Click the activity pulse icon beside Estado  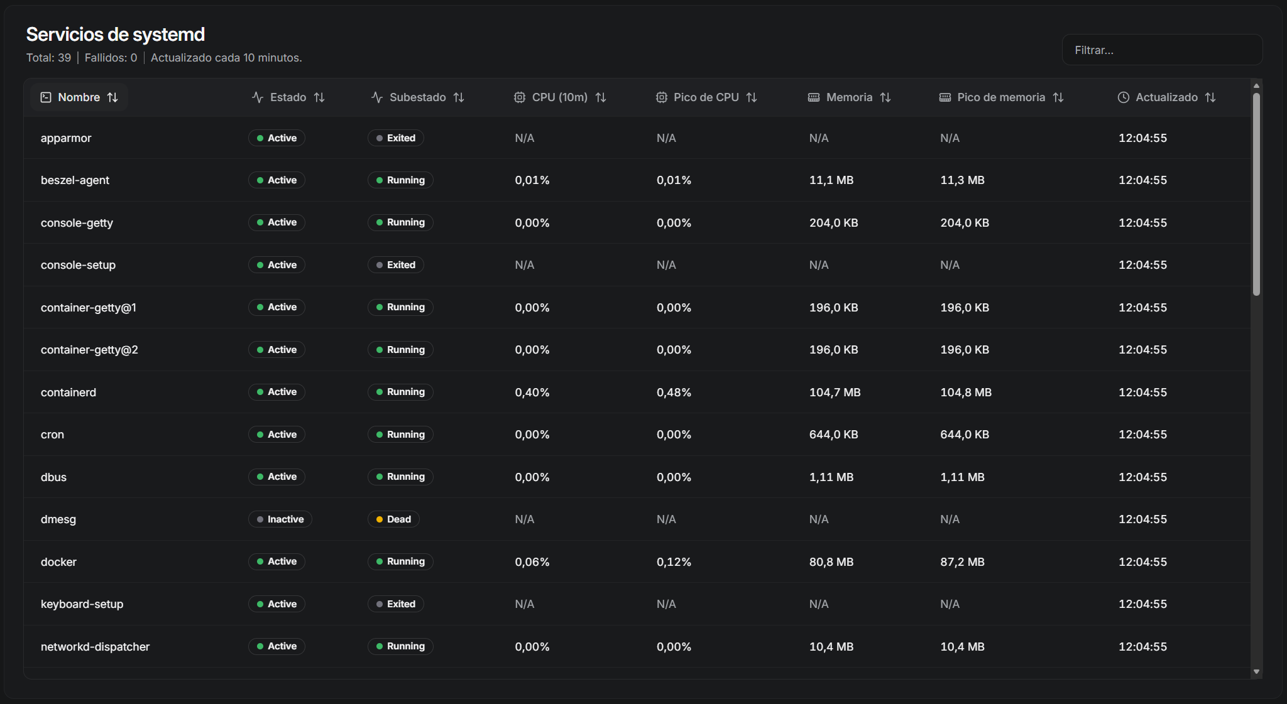coord(258,97)
